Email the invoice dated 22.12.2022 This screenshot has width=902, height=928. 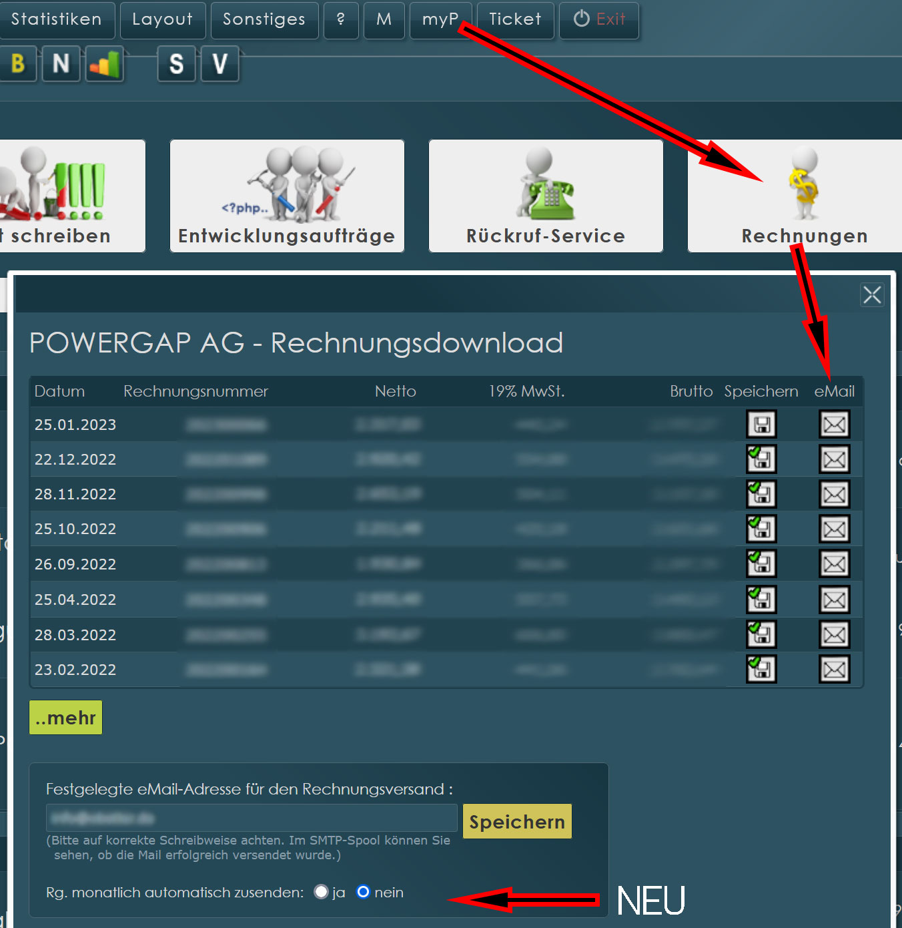[835, 459]
